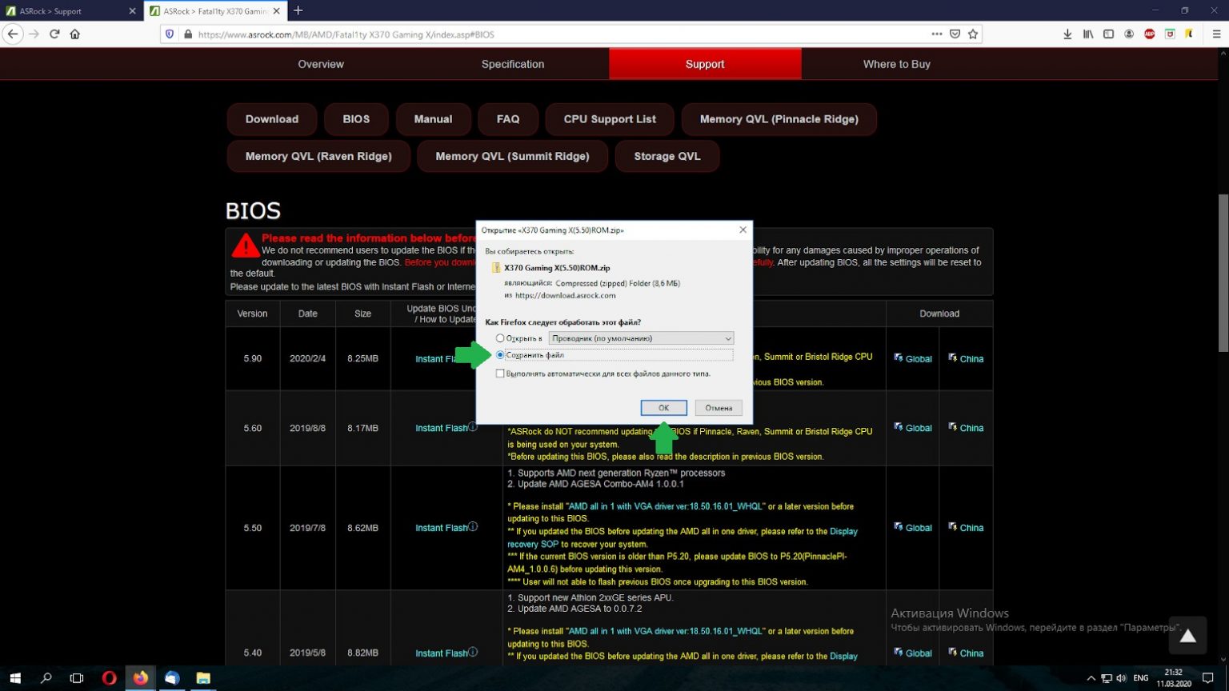Image resolution: width=1229 pixels, height=691 pixels.
Task: Open the BIOS support section button
Action: point(356,119)
